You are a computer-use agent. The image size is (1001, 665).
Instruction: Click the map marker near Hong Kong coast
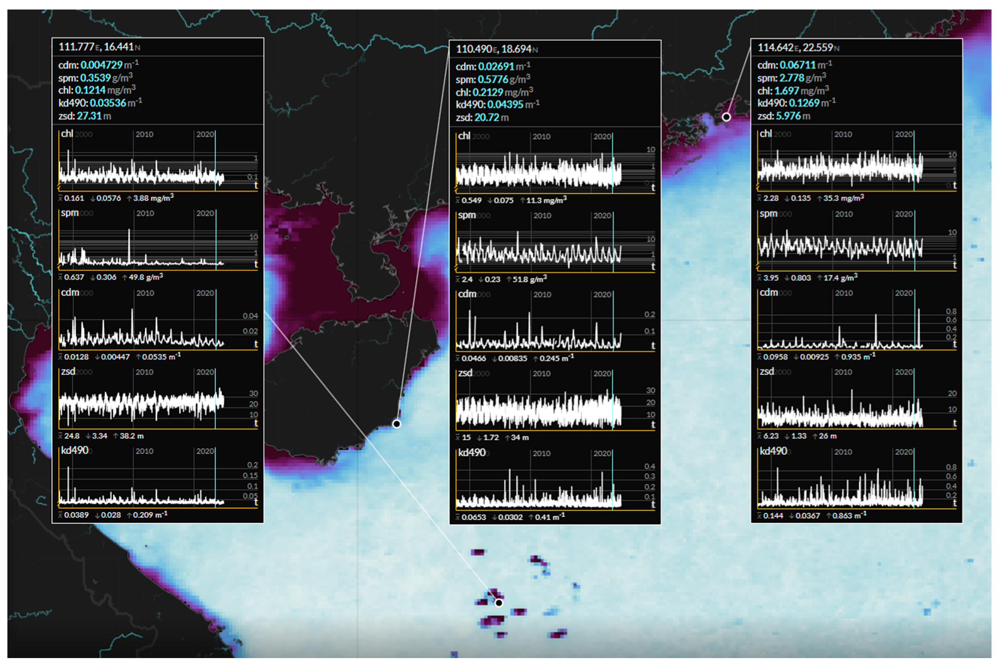pos(726,117)
